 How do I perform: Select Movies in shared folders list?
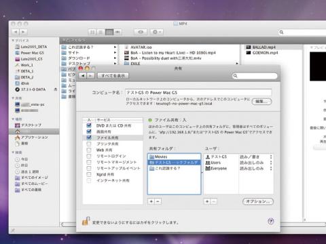[x=174, y=157]
